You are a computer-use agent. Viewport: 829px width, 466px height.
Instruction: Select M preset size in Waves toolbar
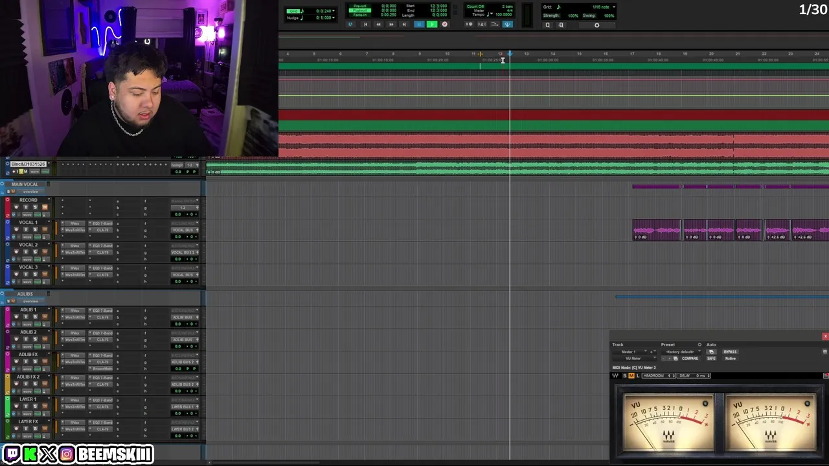[x=631, y=376]
